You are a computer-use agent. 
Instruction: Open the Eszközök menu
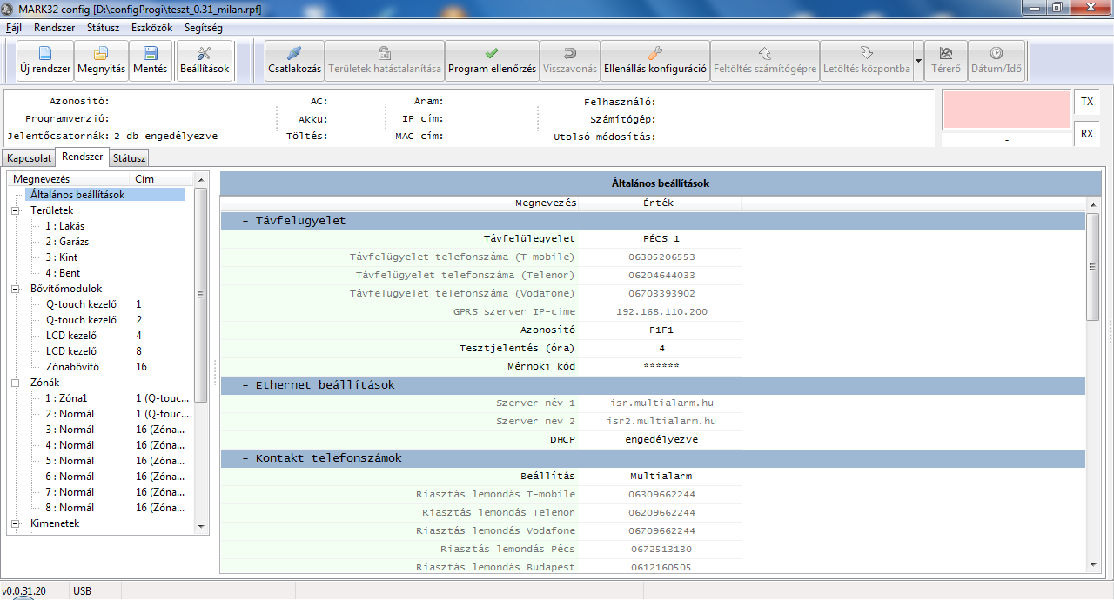[152, 28]
